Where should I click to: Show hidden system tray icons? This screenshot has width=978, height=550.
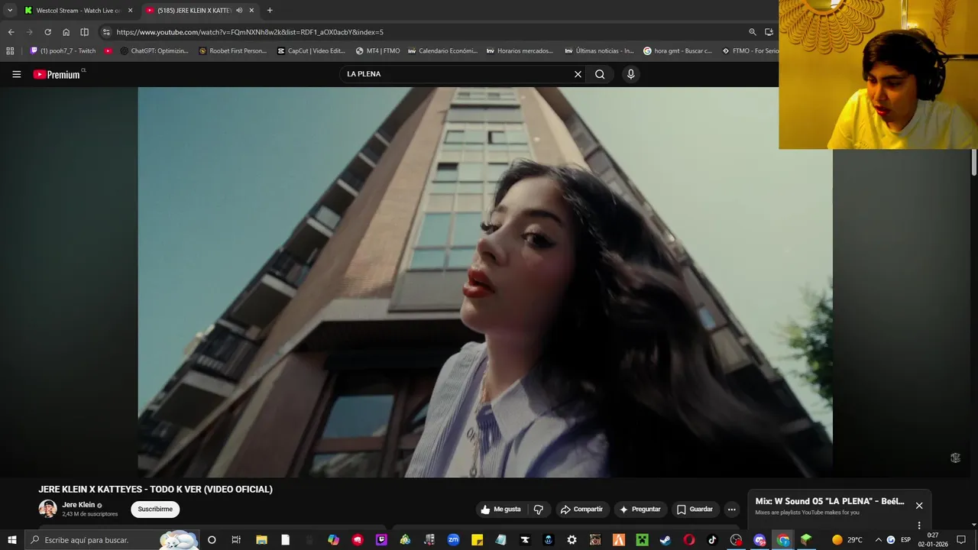pyautogui.click(x=878, y=540)
